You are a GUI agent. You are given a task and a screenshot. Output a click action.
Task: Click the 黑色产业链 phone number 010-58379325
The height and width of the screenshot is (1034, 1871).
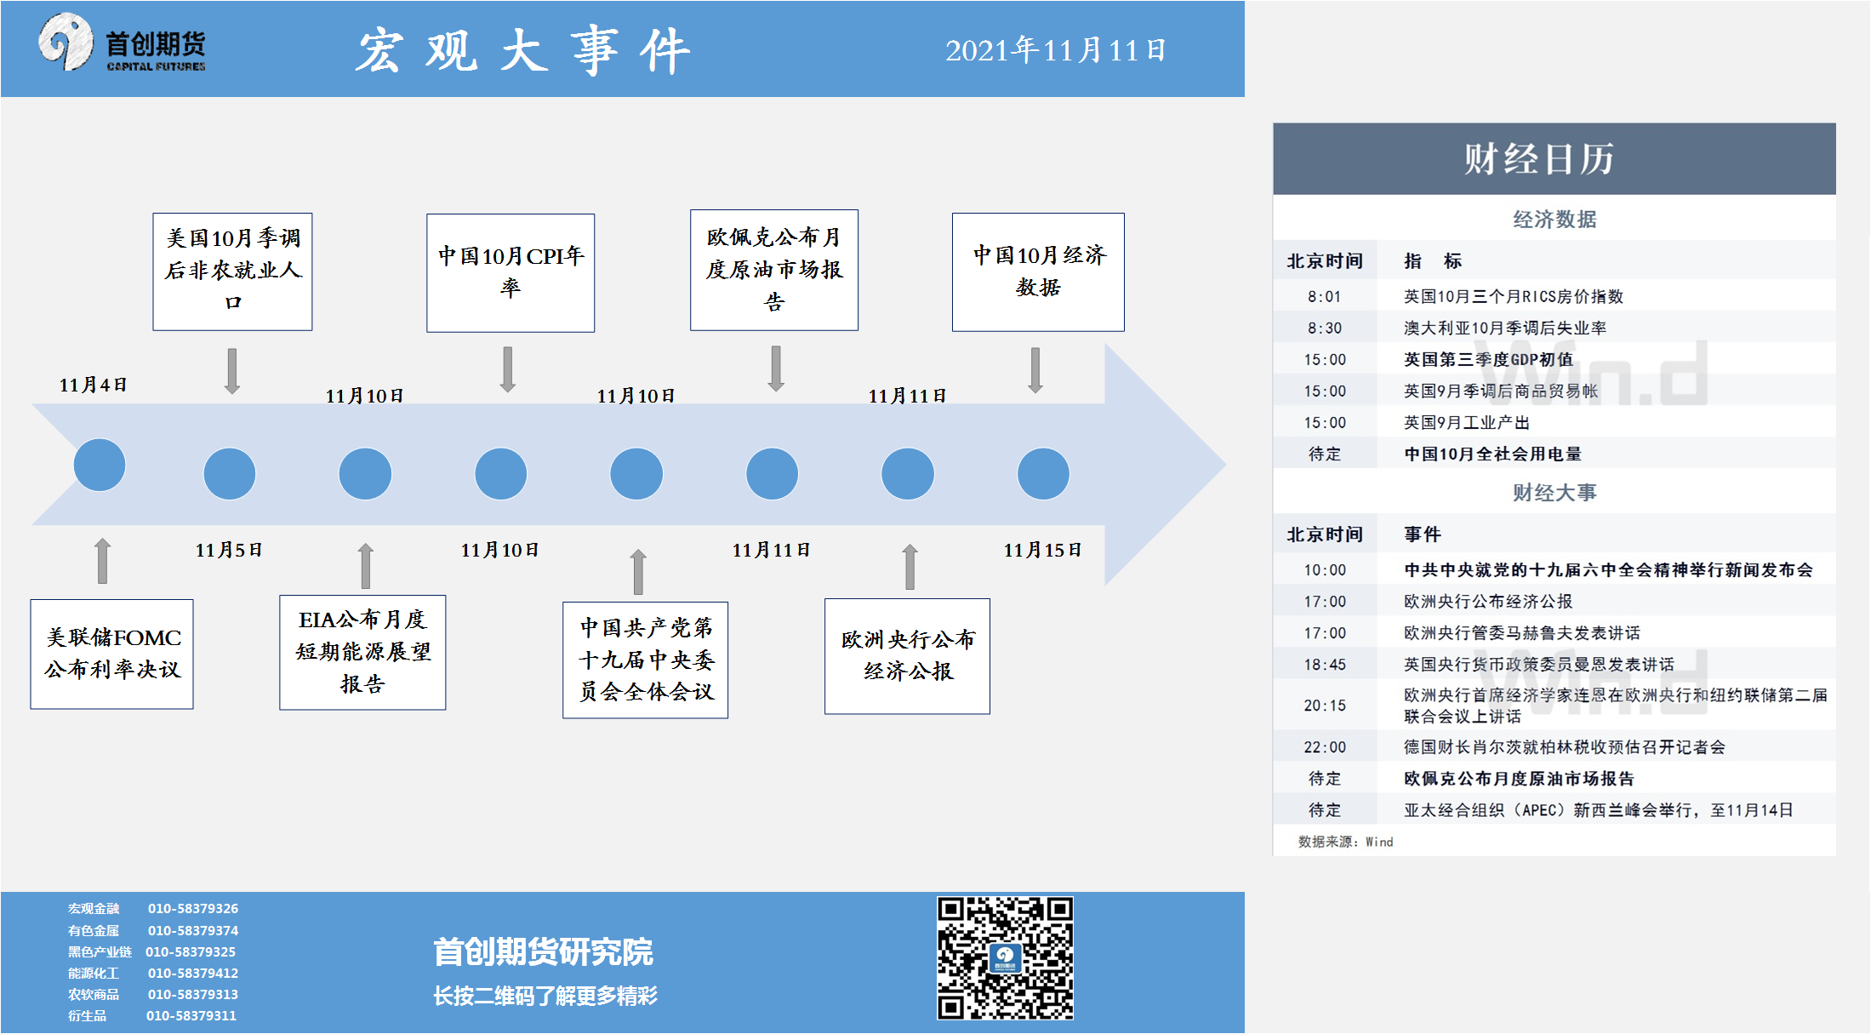click(x=191, y=951)
